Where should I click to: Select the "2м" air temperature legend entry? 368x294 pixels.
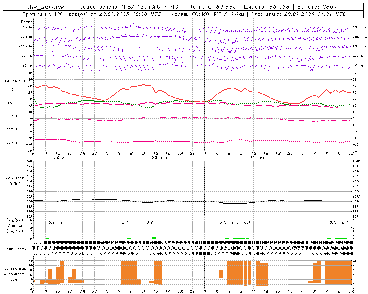click(14, 90)
